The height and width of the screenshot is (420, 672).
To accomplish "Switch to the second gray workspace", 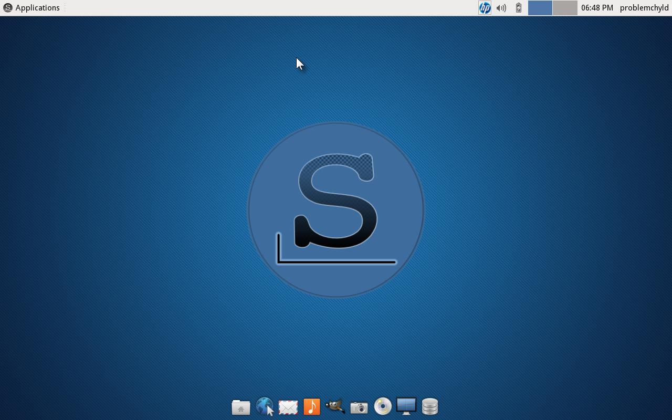I will click(565, 8).
